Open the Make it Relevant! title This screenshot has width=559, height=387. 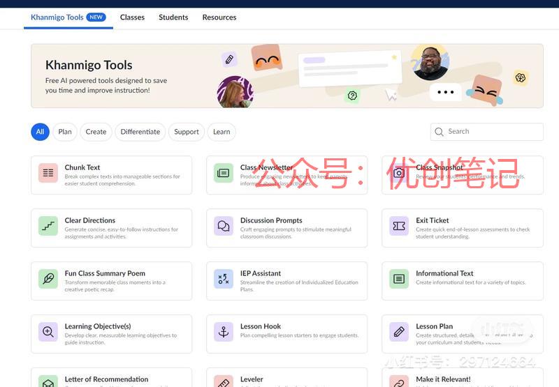(x=443, y=379)
